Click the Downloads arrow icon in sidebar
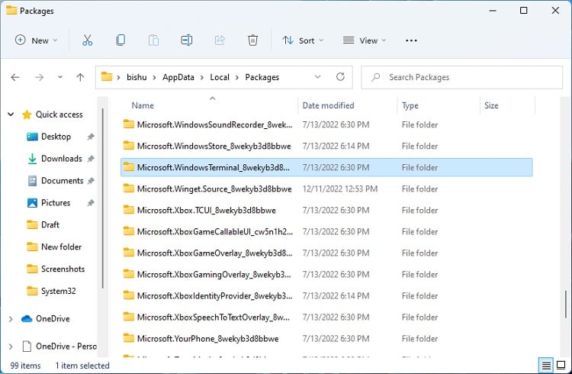 (x=32, y=159)
